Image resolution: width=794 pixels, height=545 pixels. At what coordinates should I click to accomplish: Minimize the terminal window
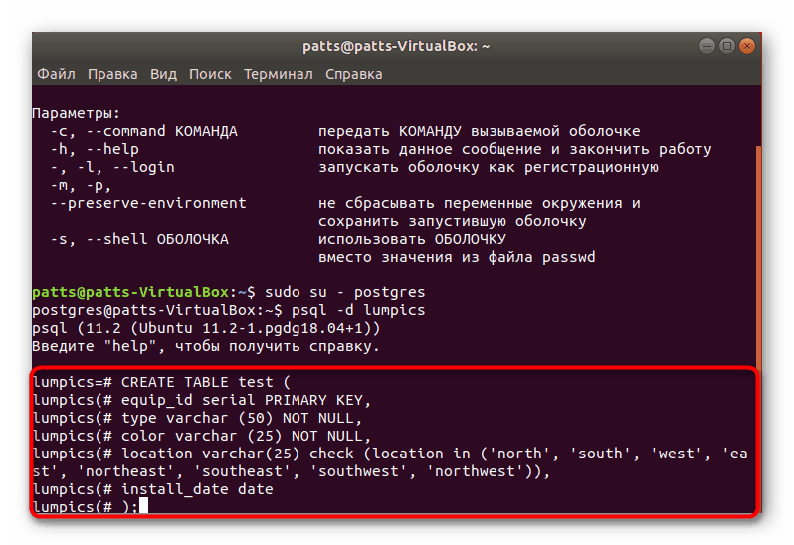(x=706, y=46)
